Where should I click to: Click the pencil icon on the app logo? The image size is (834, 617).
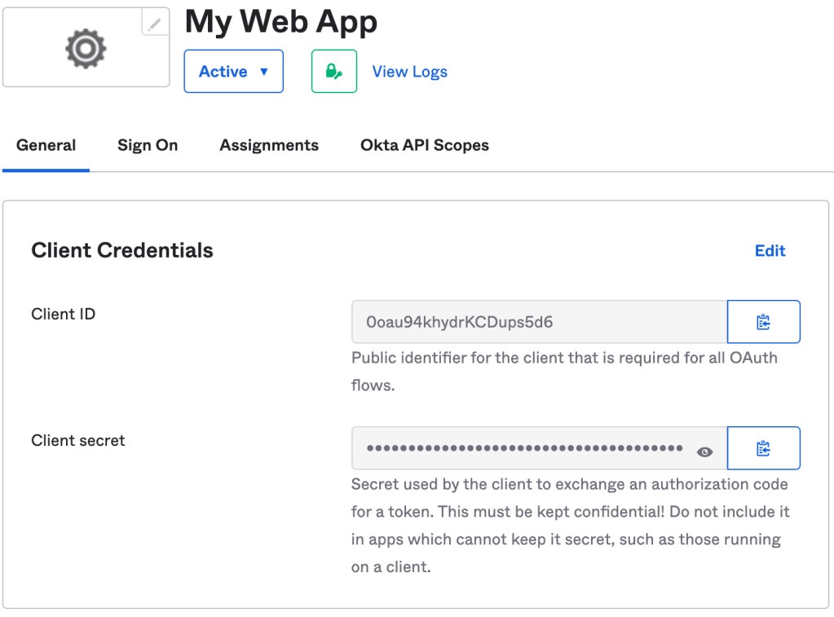[x=155, y=24]
